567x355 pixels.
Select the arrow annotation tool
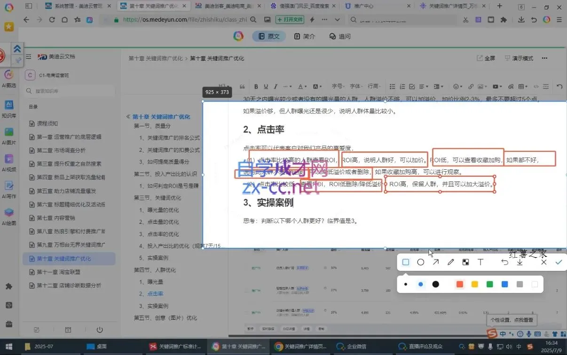(x=435, y=262)
